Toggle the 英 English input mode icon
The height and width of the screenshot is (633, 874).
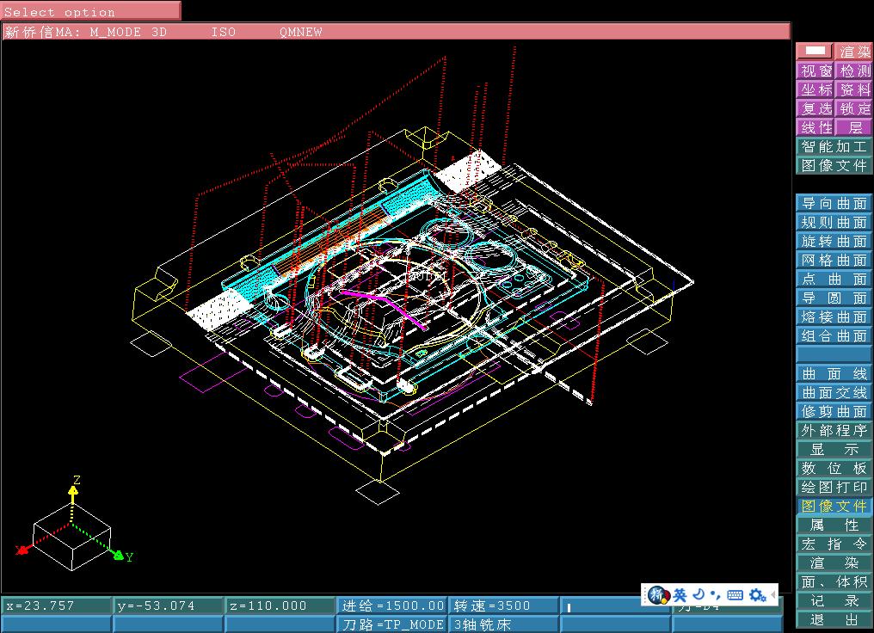(x=680, y=595)
